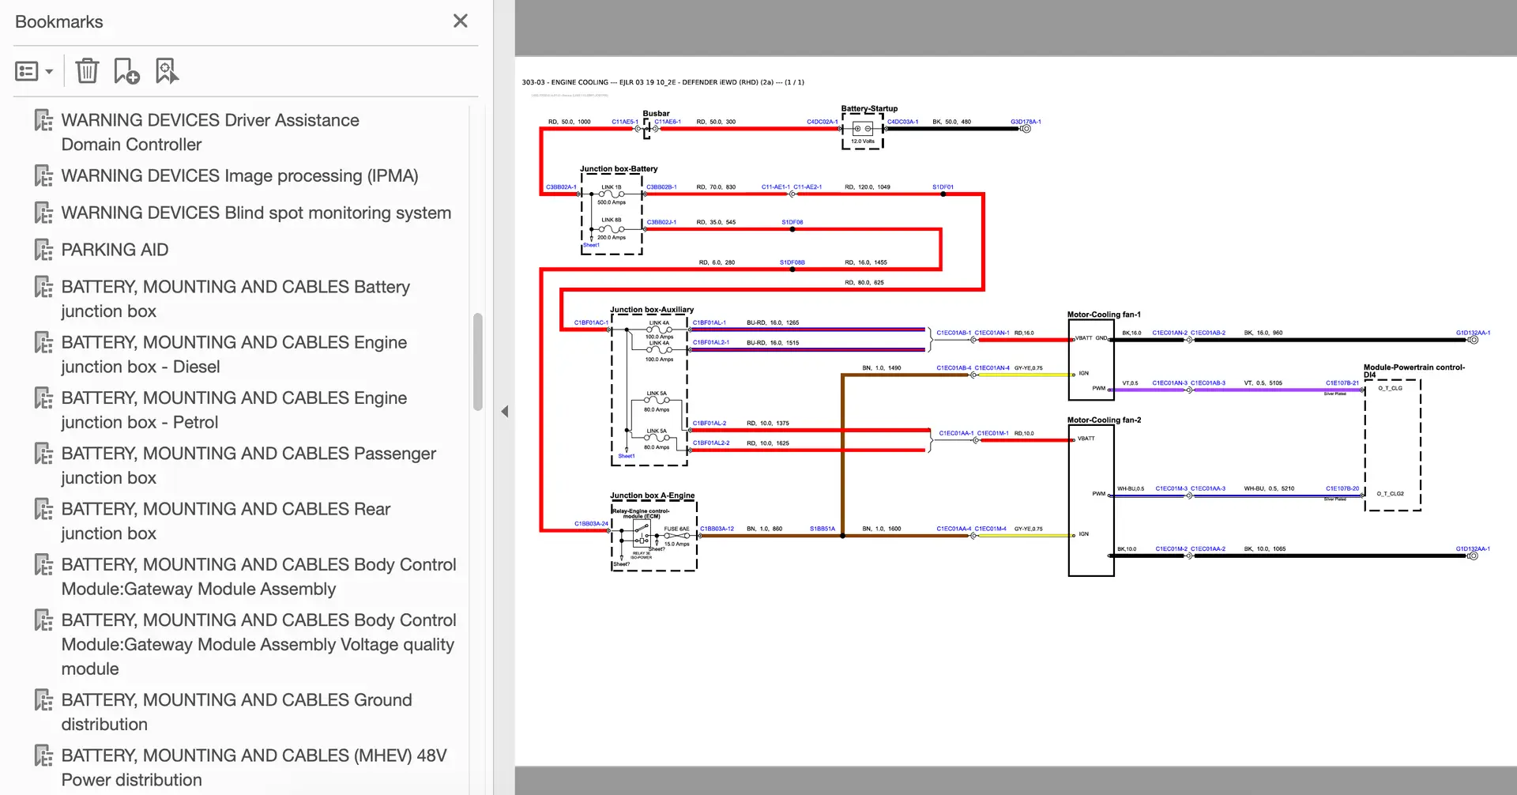This screenshot has width=1517, height=795.
Task: Collapse the side panel with arrow handle
Action: [x=505, y=411]
